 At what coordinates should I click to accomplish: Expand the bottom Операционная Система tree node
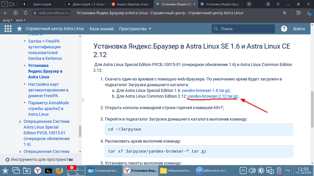coord(20,151)
